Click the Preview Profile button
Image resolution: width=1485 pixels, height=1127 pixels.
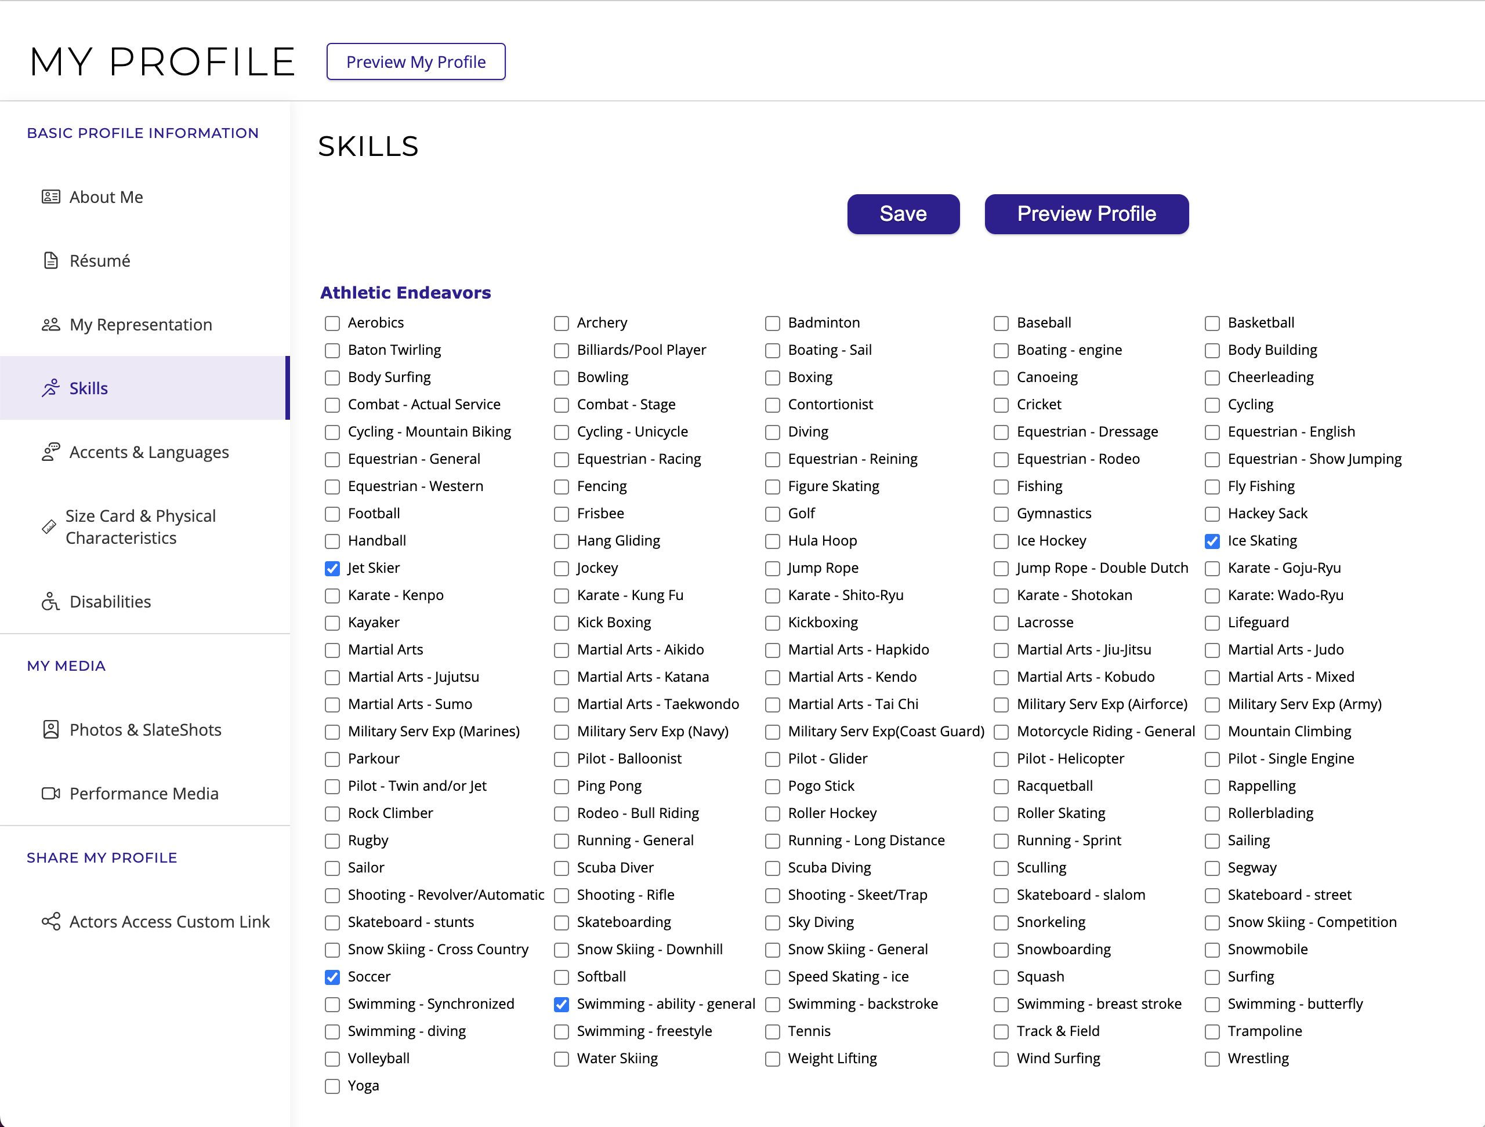pos(1085,214)
